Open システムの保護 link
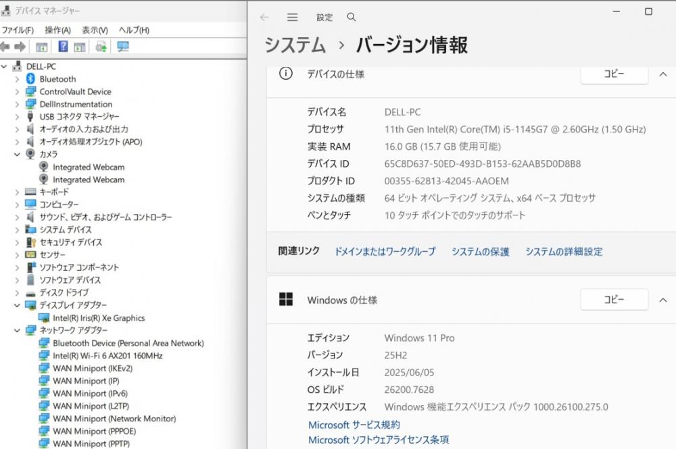The image size is (676, 449). 480,251
